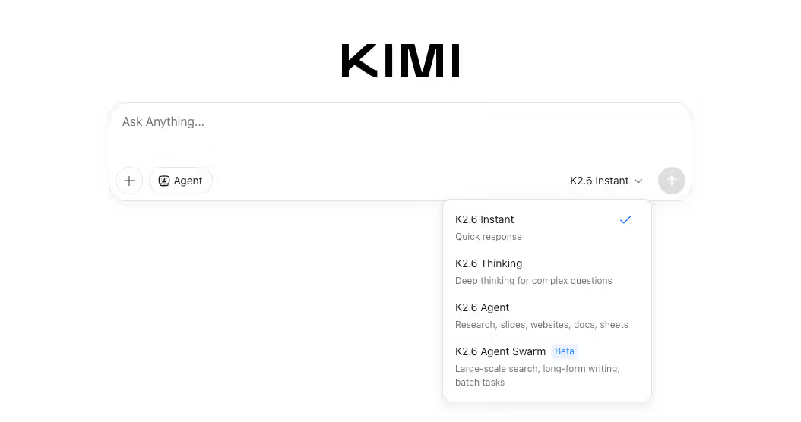Click the send arrow button
Viewport: 801px width, 422px height.
(671, 181)
